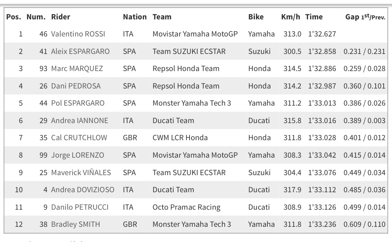Screen dimensions: 392x242
Task: Click the CWM LCR Honda team cell
Action: click(x=180, y=138)
